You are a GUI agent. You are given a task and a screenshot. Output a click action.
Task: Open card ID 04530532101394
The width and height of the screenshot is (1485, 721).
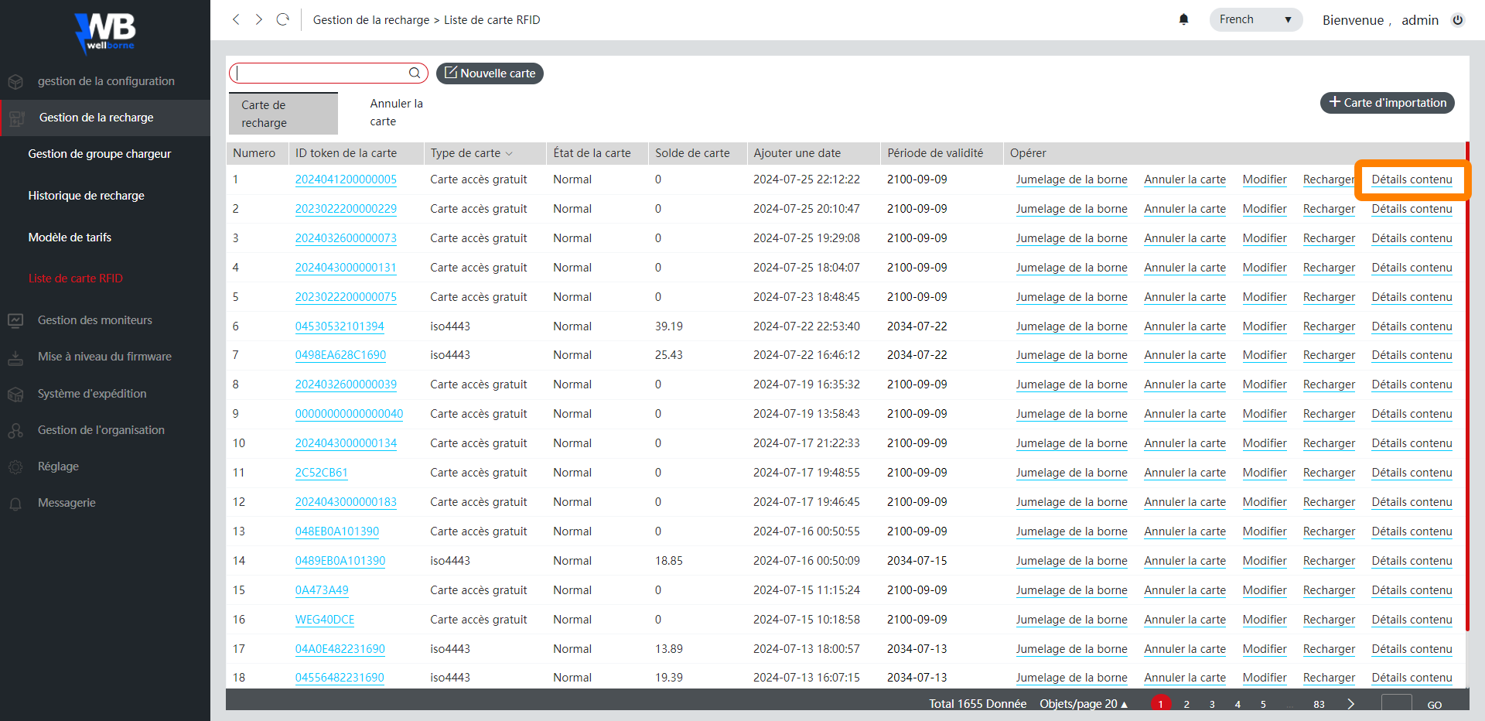click(340, 326)
